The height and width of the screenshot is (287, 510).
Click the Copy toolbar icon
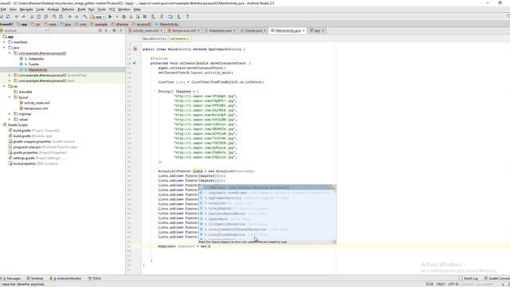tap(39, 17)
